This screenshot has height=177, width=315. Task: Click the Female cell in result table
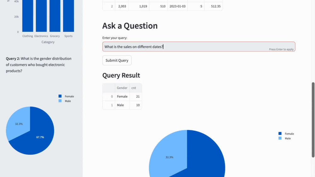point(122,97)
